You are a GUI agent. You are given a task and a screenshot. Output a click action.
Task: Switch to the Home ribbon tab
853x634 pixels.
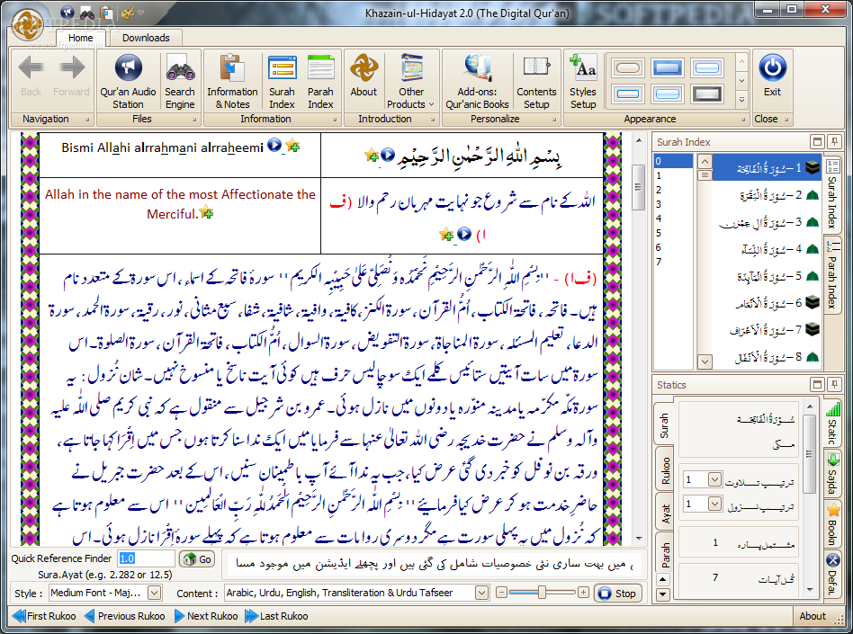coord(80,38)
